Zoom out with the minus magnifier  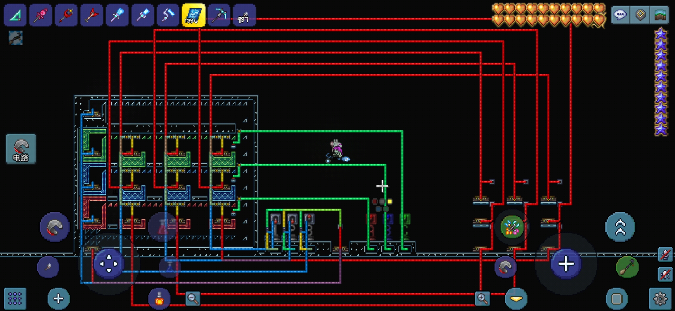coord(193,298)
